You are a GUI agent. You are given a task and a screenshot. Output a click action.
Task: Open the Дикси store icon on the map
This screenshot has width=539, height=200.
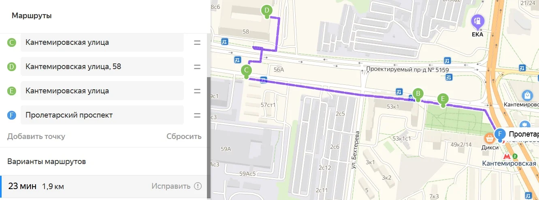point(490,138)
